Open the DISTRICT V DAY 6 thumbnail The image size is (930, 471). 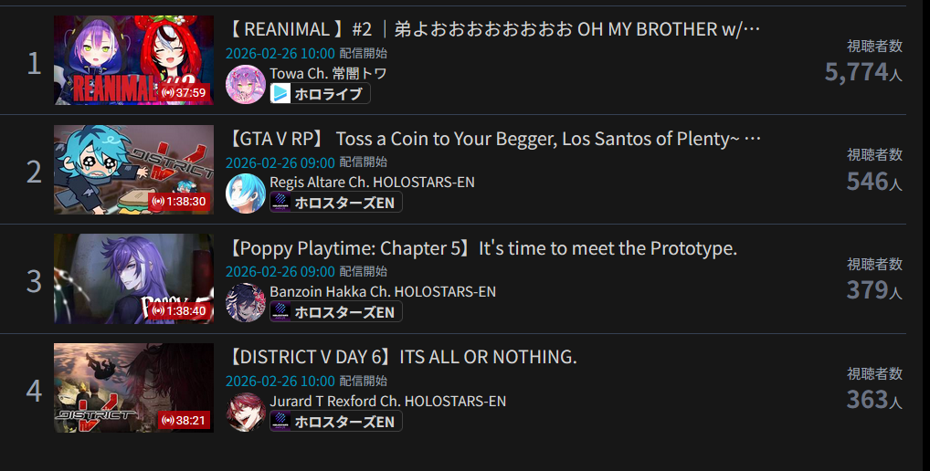(x=134, y=388)
